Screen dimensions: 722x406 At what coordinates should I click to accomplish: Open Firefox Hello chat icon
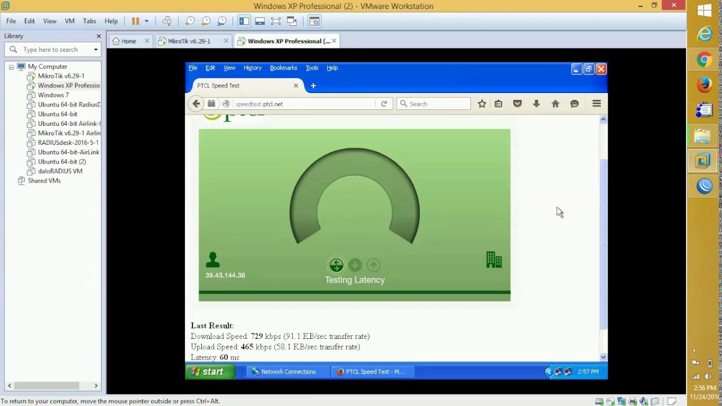coord(574,104)
